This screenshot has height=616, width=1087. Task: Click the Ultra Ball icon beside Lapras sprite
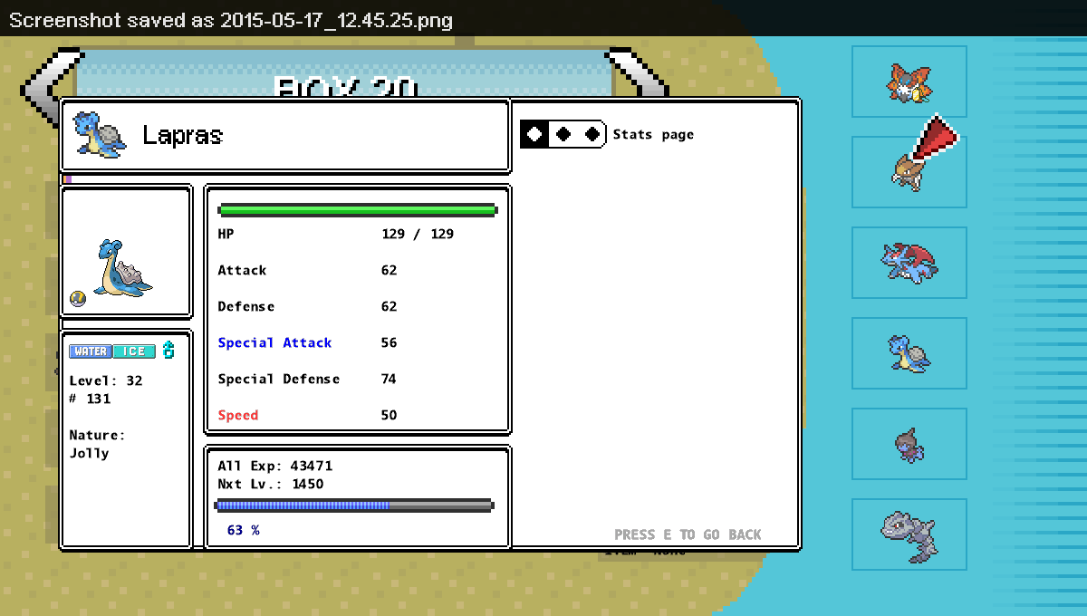[x=78, y=299]
